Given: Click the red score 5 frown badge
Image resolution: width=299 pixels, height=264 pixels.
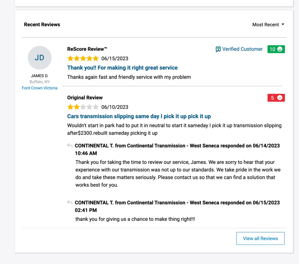Looking at the screenshot, I should (276, 98).
